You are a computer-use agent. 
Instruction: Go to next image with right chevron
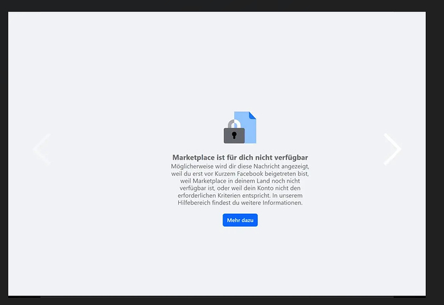pos(393,149)
